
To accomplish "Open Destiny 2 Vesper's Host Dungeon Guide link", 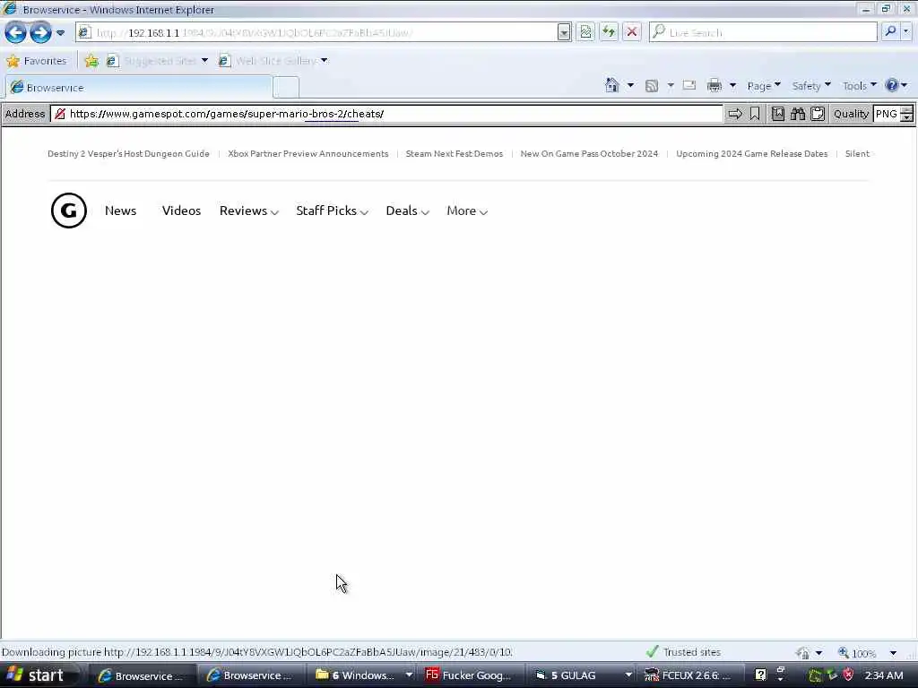I will click(x=128, y=154).
